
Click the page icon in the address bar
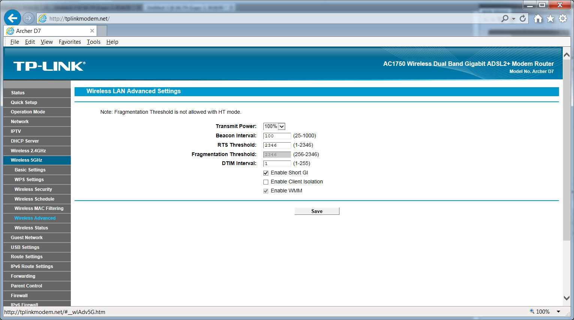[x=43, y=18]
